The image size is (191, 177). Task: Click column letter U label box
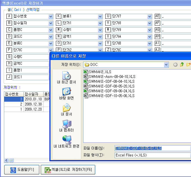pos(108,16)
